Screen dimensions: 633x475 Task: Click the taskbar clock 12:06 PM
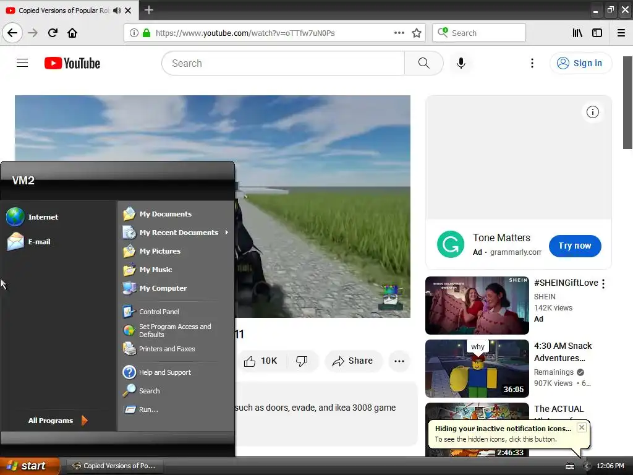[610, 466]
